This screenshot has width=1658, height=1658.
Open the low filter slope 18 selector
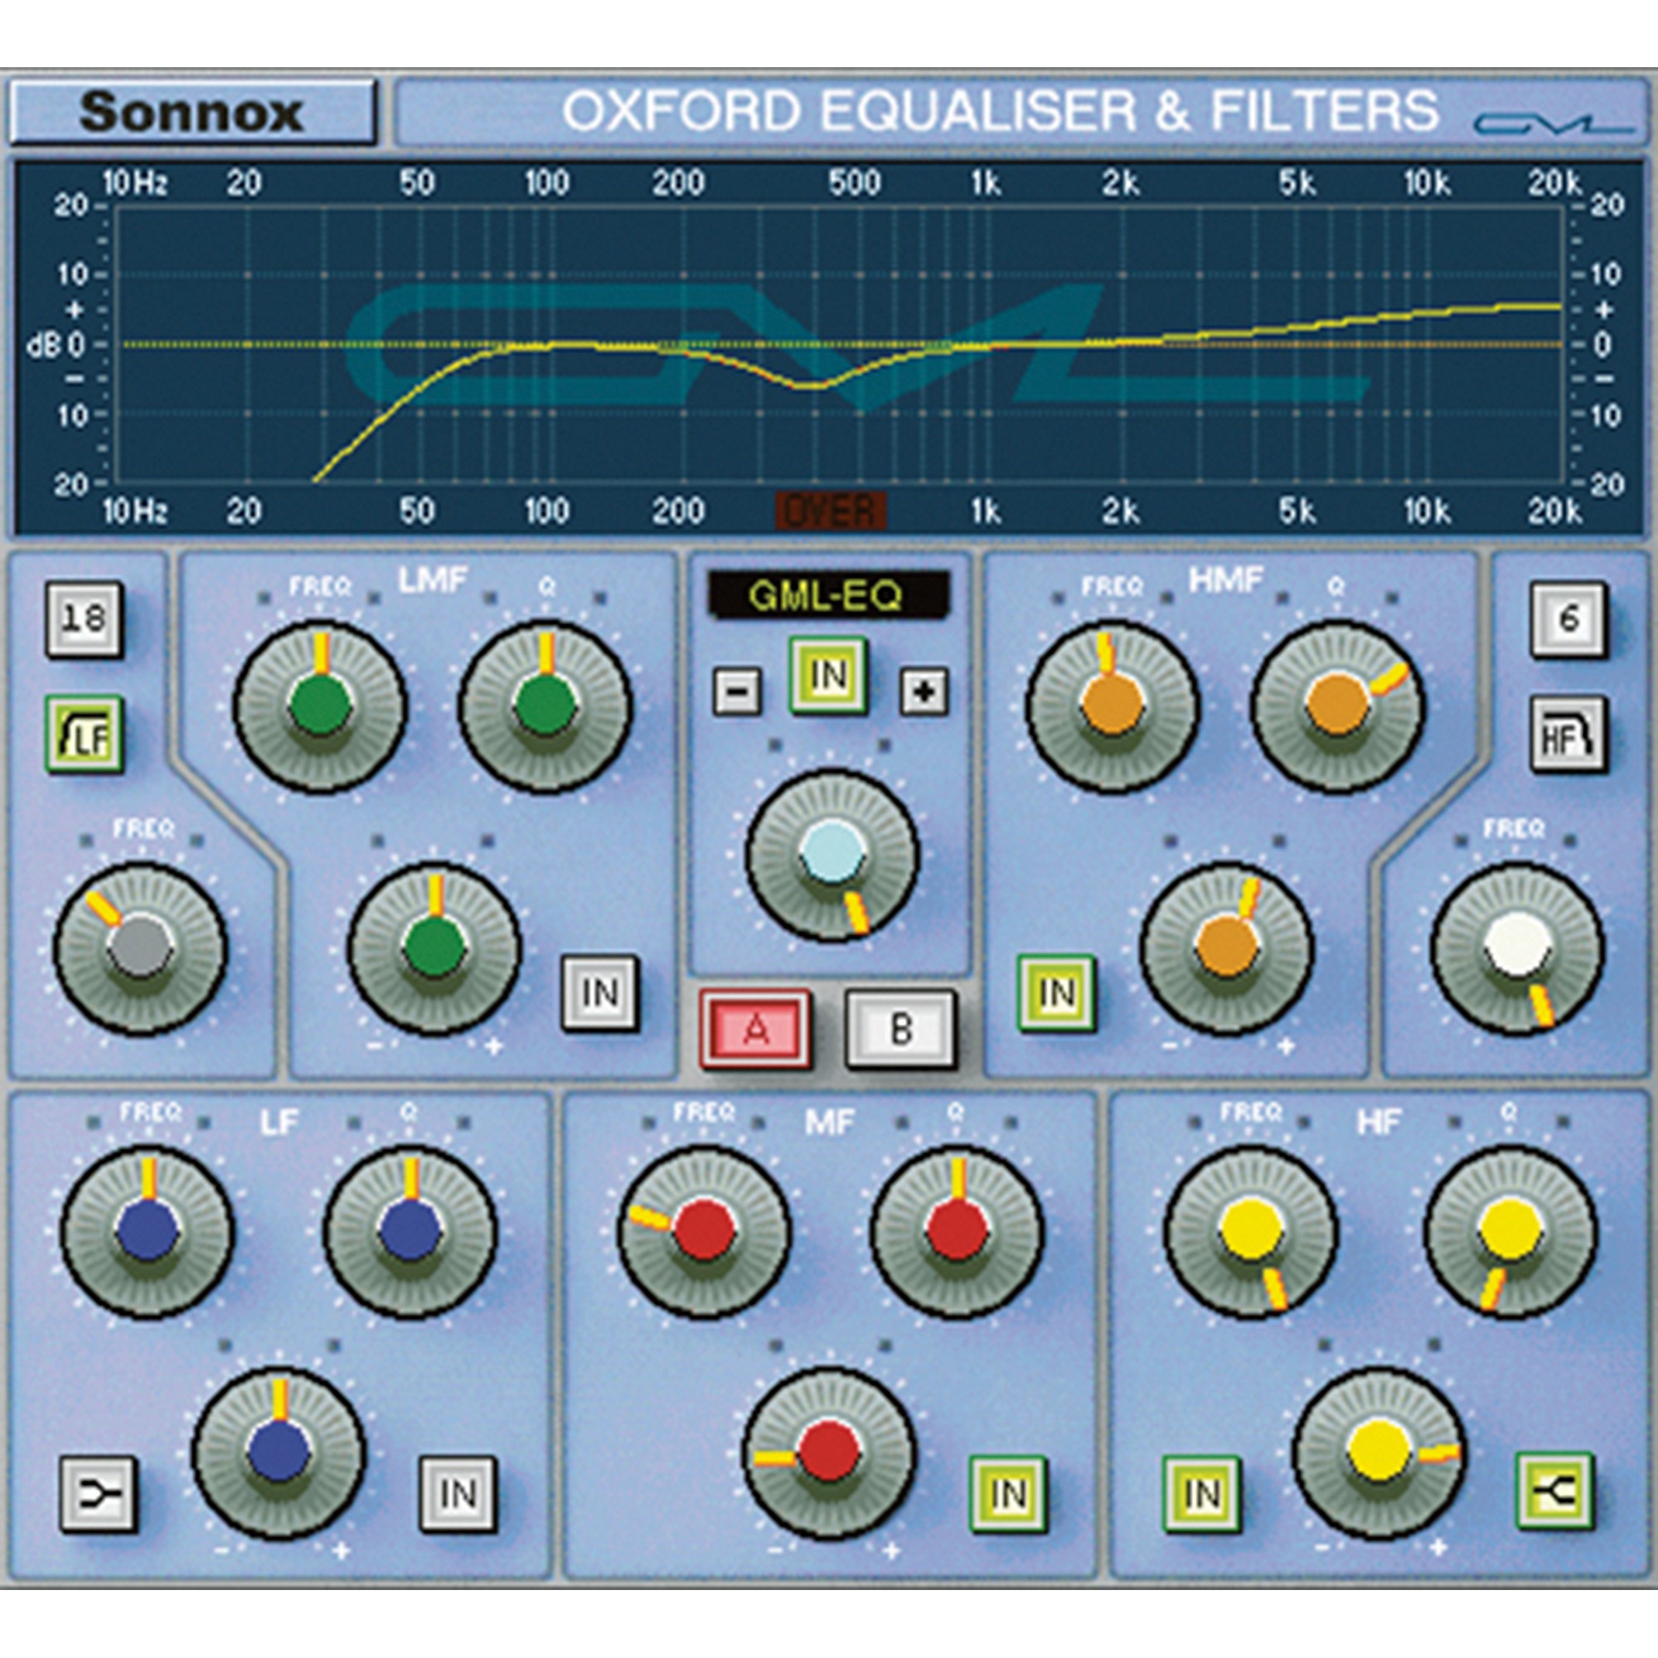tap(83, 618)
